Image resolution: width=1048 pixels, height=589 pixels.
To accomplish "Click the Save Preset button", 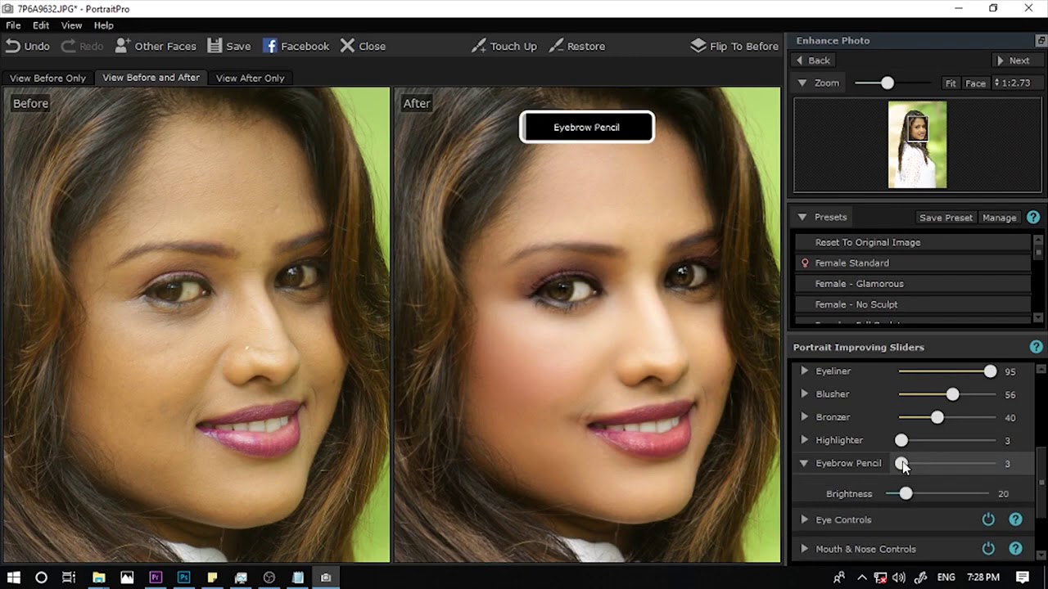I will [x=946, y=218].
